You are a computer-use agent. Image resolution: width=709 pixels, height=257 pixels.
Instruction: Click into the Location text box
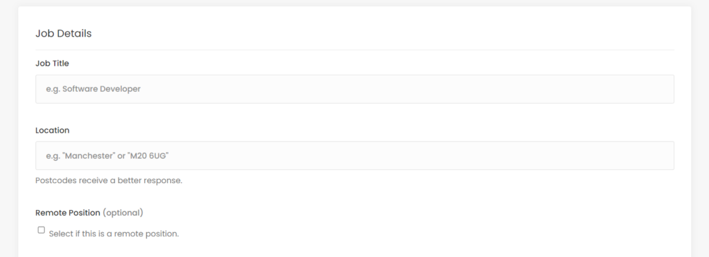[x=354, y=155]
